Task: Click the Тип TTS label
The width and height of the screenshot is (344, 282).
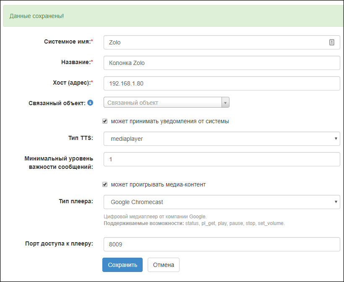Action: [x=81, y=138]
